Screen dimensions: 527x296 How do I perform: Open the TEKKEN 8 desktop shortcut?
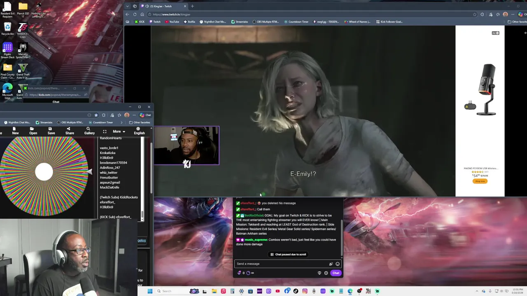tap(23, 30)
